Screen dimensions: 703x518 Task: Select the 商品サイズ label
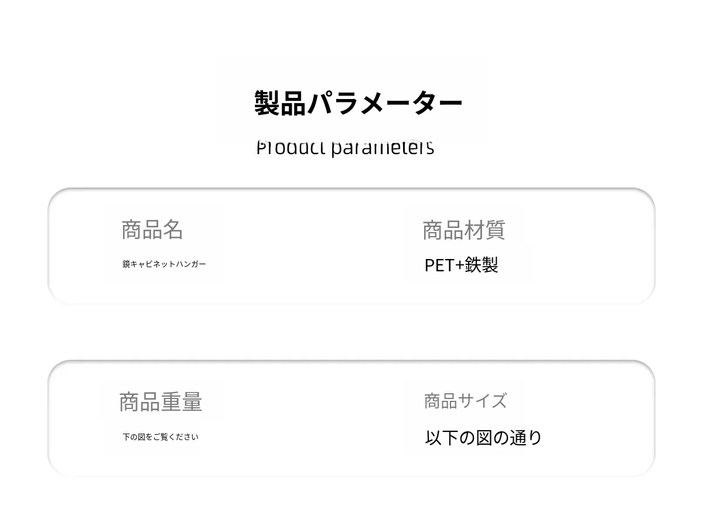coord(465,401)
